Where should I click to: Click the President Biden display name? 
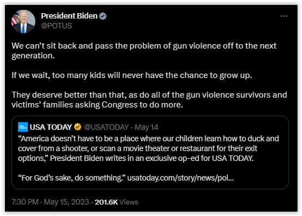[x=69, y=16]
